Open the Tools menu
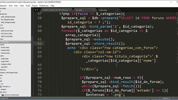Viewport: 178px width, 100px height. pyautogui.click(x=28, y=6)
